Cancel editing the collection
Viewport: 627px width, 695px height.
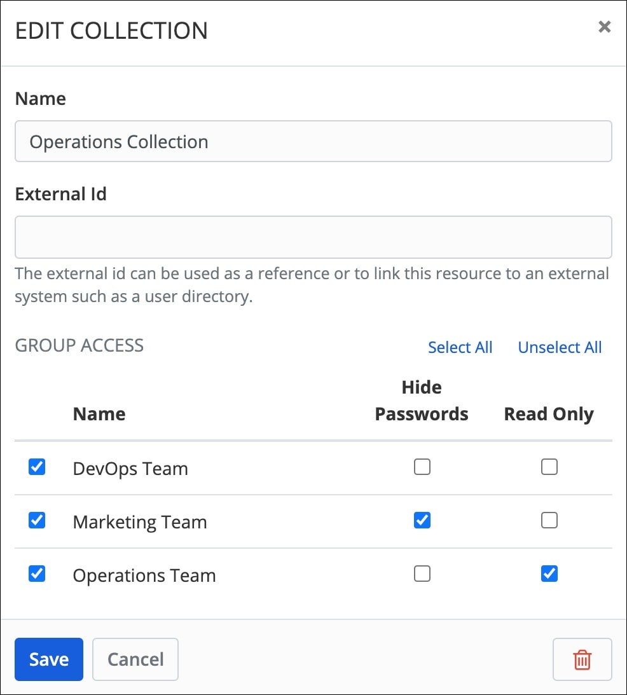click(x=135, y=659)
